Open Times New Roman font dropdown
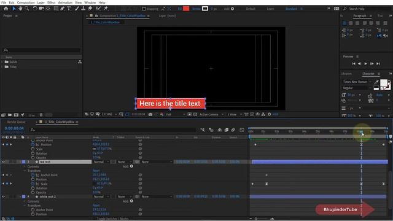393x221 pixels. (x=357, y=82)
